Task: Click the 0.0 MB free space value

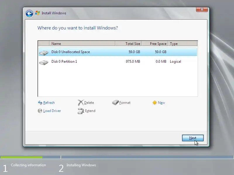Action: pyautogui.click(x=161, y=62)
